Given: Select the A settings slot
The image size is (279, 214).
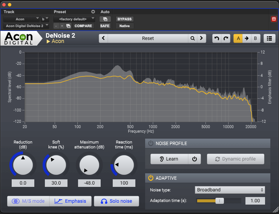Looking at the screenshot, I should click(238, 38).
